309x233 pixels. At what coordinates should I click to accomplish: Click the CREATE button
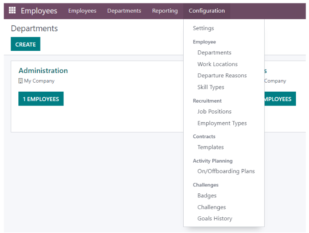tap(26, 44)
